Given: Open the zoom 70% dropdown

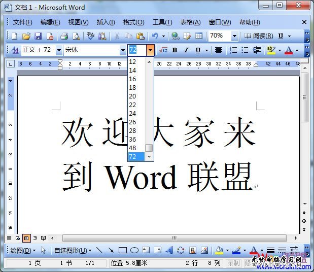Looking at the screenshot, I should pyautogui.click(x=234, y=36).
